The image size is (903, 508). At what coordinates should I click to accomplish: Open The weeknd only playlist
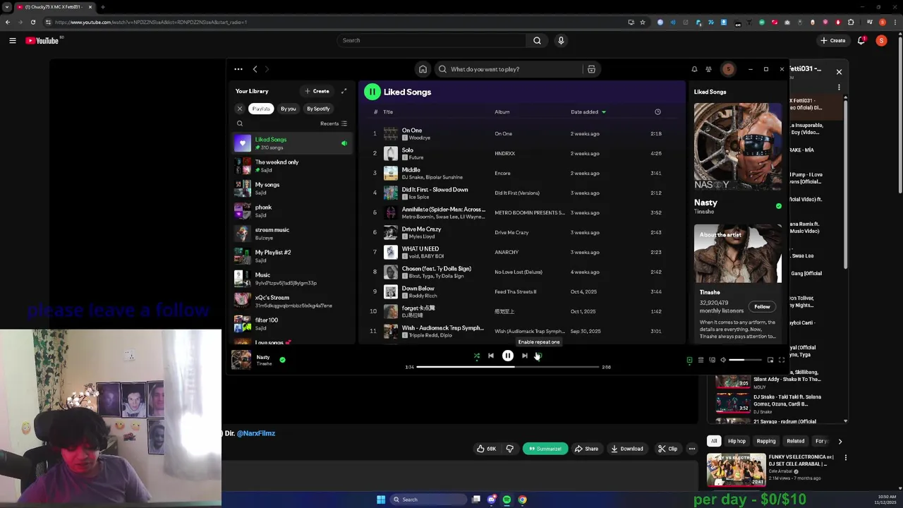(x=293, y=166)
